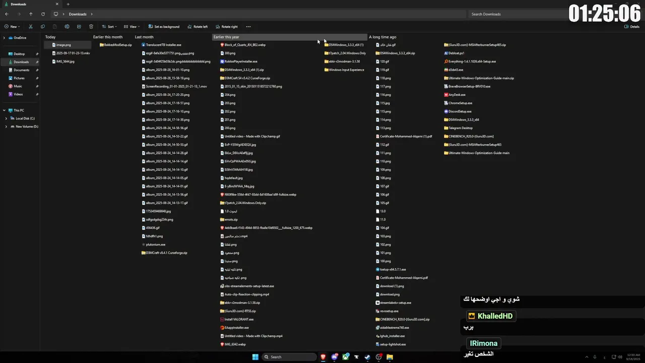Open the Windows Start menu
Viewport: 645px width, 363px height.
[x=255, y=357]
